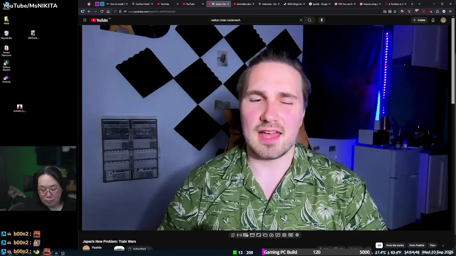The width and height of the screenshot is (456, 256).
Task: Switch to the 'SEGA Mega Drive' tab
Action: [295, 4]
